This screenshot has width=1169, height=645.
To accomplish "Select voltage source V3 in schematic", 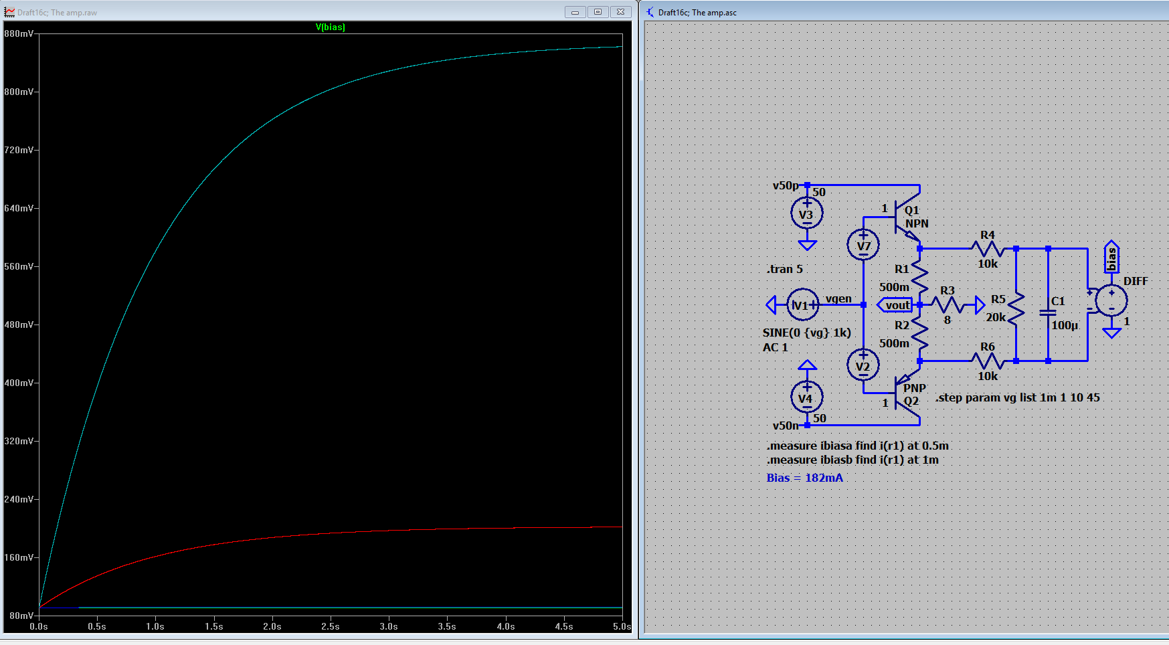I will [807, 214].
